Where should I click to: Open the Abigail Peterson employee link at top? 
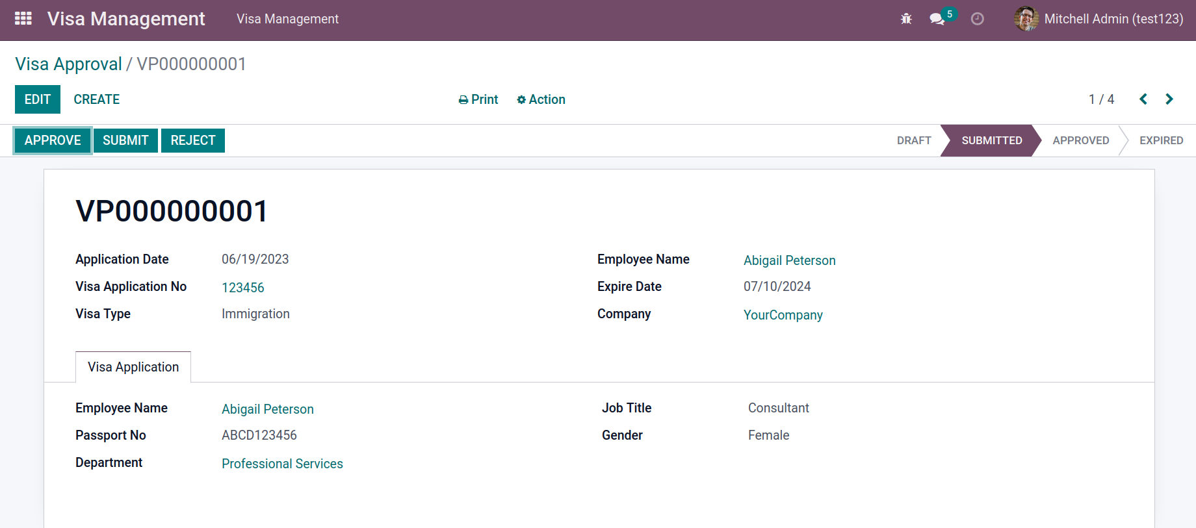point(790,260)
